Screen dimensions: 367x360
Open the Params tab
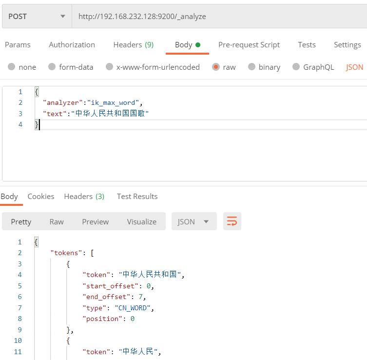18,45
